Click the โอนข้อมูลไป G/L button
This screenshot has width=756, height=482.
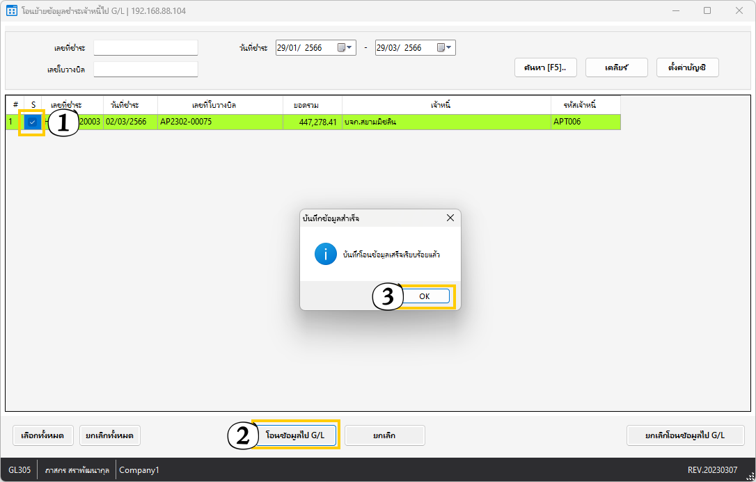tap(295, 435)
